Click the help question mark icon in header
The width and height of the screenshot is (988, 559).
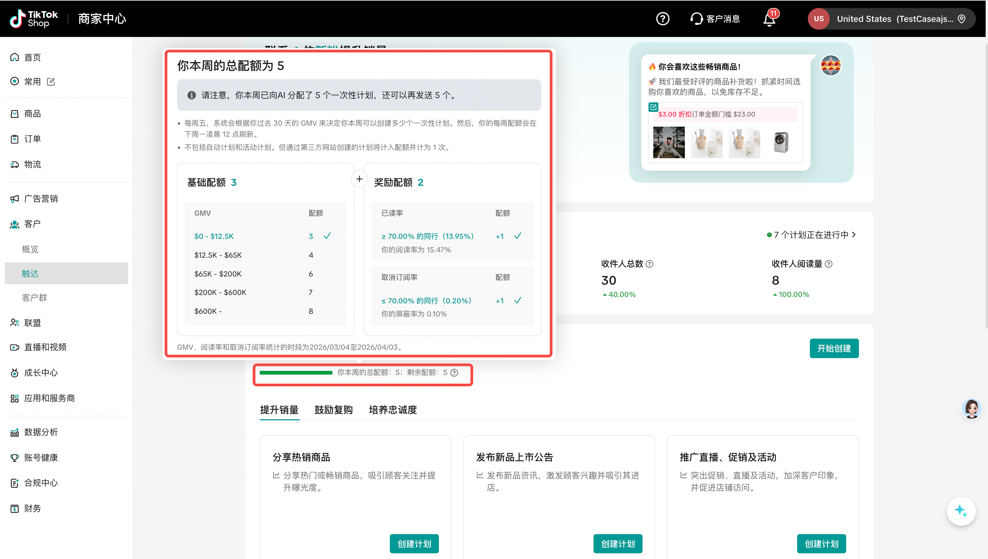coord(662,19)
